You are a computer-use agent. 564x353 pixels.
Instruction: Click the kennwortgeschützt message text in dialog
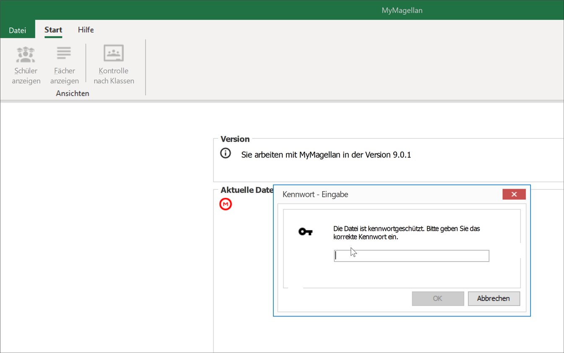(x=407, y=233)
